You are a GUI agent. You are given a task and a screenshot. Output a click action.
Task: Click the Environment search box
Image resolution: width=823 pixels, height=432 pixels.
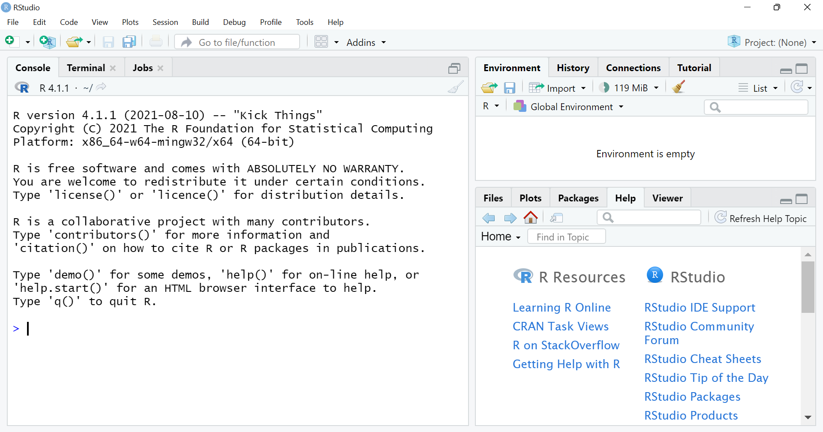(756, 107)
